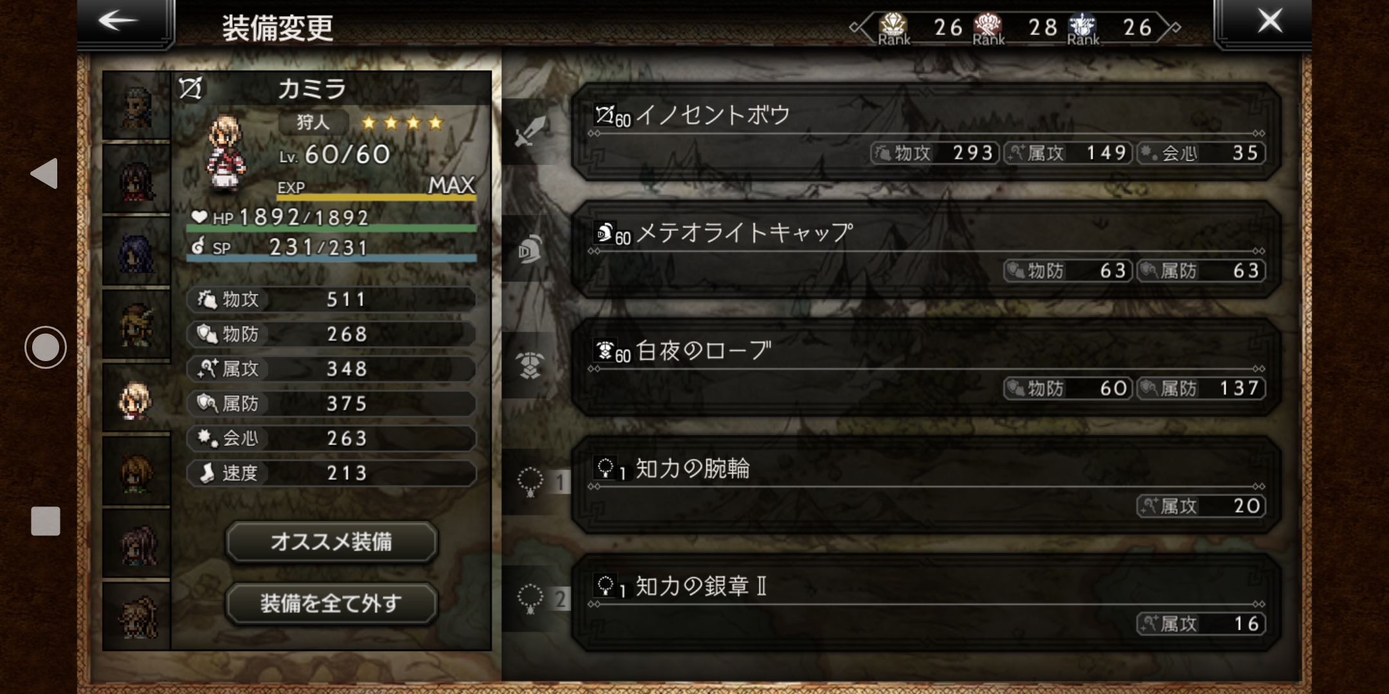
Task: Click the オススメ装備 button
Action: [332, 542]
